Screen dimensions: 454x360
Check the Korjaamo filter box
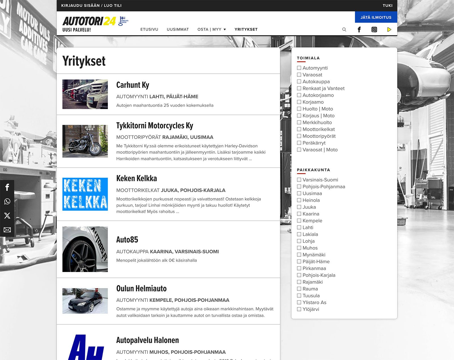(299, 102)
